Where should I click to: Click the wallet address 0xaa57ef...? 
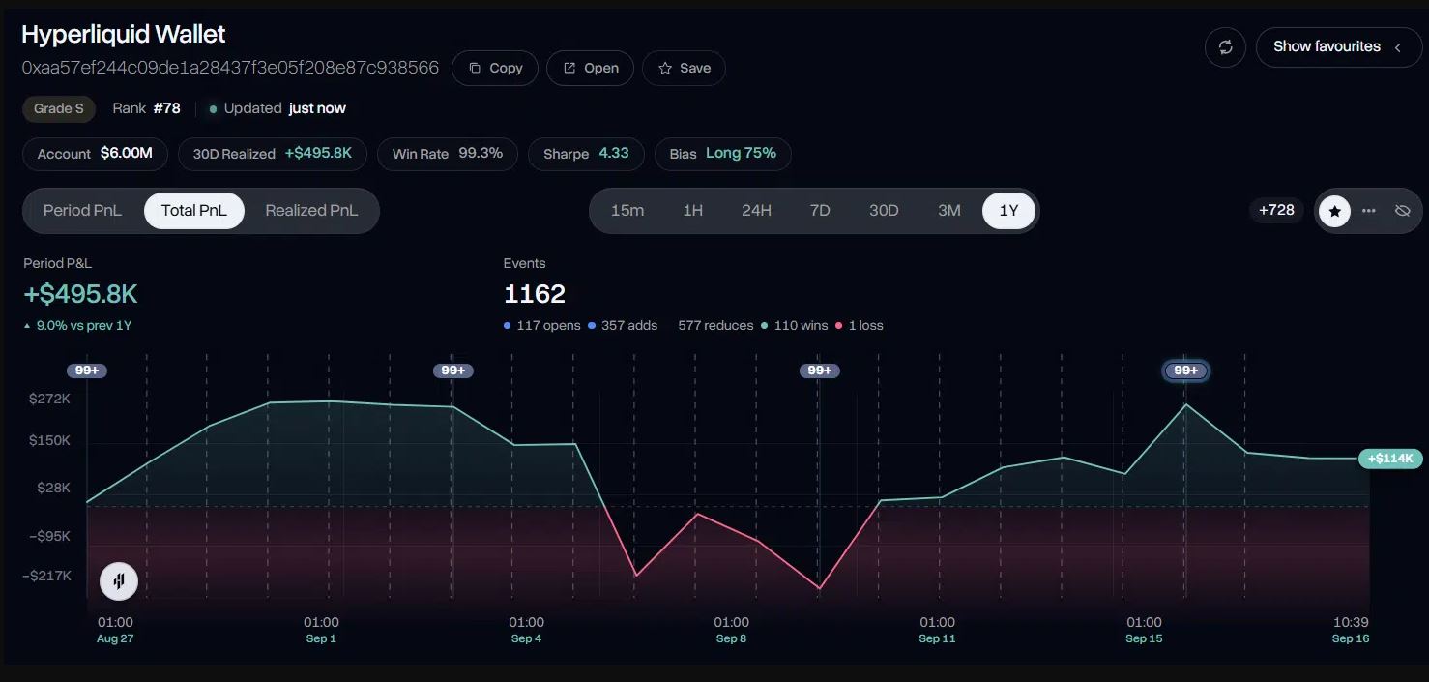click(230, 68)
